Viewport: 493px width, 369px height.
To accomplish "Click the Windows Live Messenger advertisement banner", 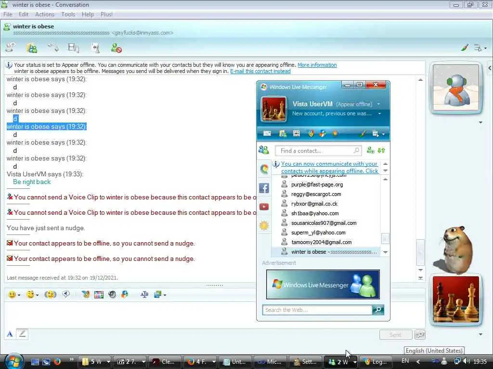I will coord(323,284).
